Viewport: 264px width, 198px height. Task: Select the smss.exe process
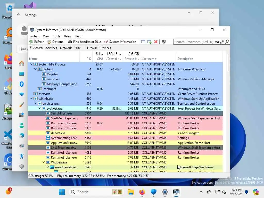[125, 79]
